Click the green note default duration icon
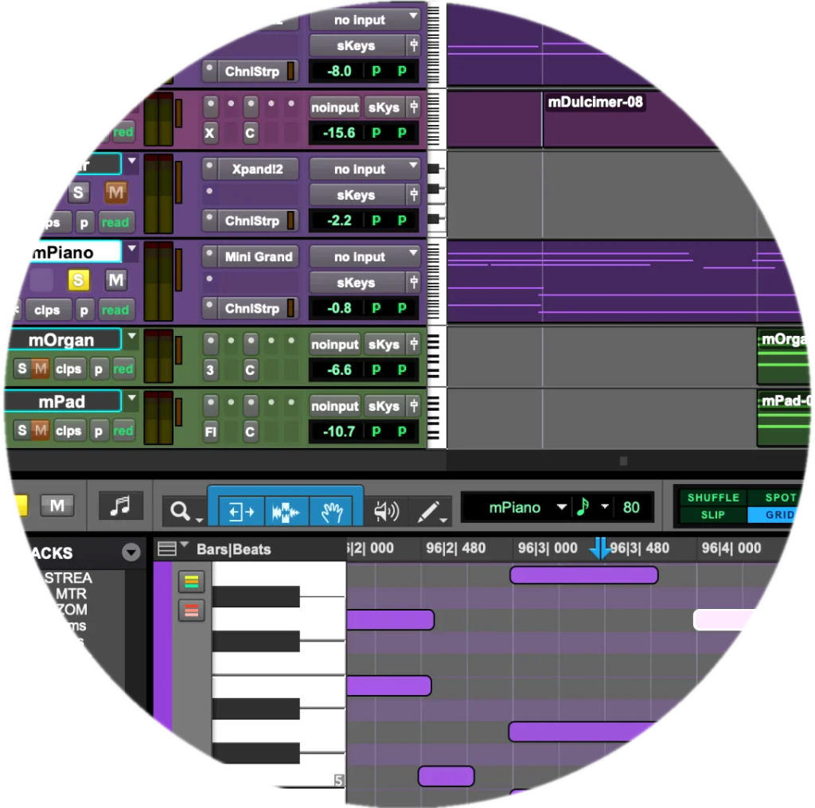Screen dimensions: 815x808 (583, 507)
